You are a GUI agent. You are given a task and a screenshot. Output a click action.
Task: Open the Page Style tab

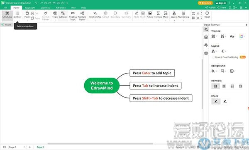pyautogui.click(x=30, y=7)
